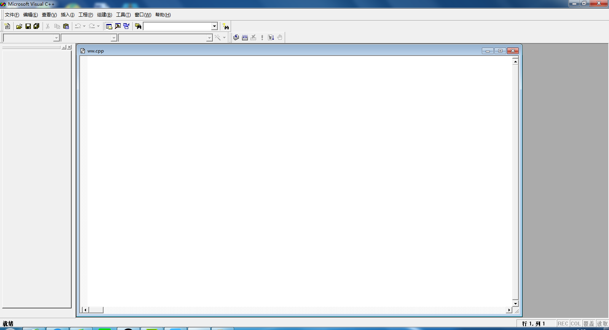Open the 帮助(H) menu

(x=163, y=15)
